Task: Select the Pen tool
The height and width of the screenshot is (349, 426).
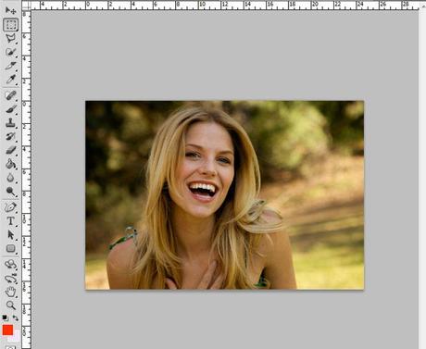Action: pyautogui.click(x=10, y=206)
